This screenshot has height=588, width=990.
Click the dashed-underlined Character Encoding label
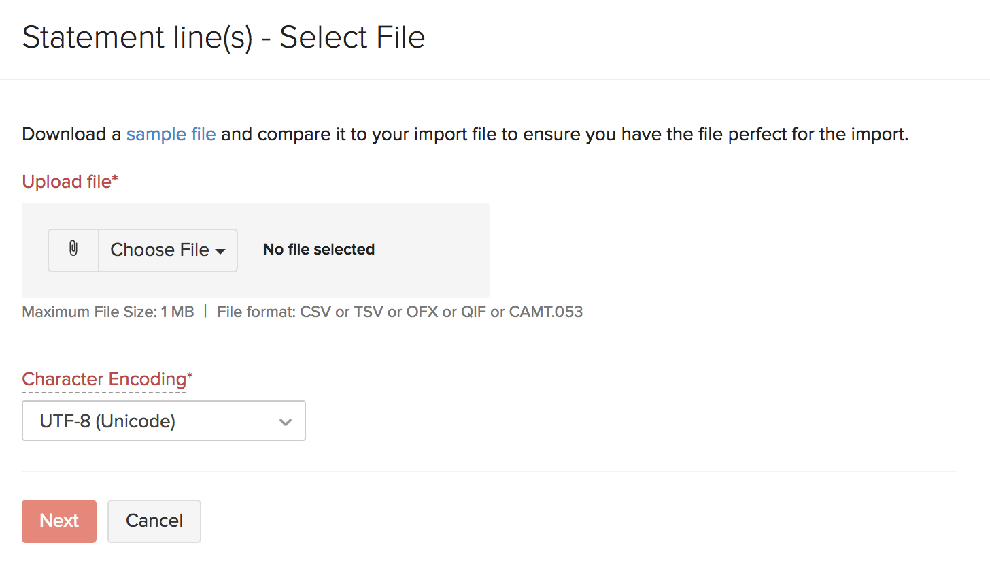tap(104, 379)
